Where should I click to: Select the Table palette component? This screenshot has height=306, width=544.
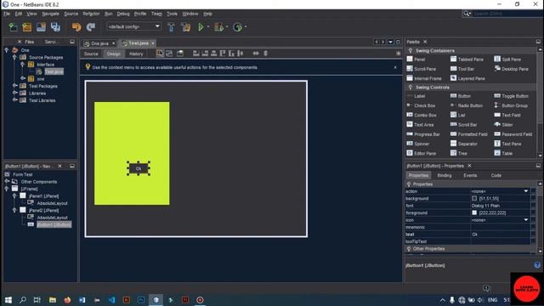504,153
